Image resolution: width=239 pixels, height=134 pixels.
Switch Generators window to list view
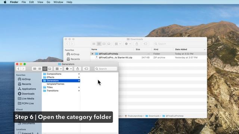[x=40, y=68]
